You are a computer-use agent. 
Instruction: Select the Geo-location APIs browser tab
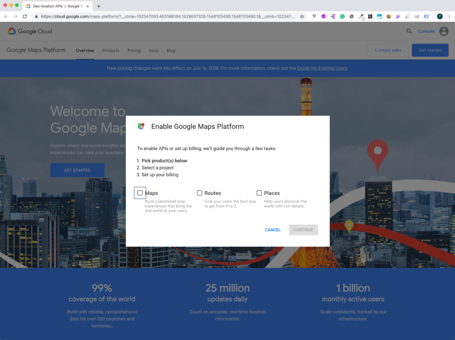(x=57, y=6)
